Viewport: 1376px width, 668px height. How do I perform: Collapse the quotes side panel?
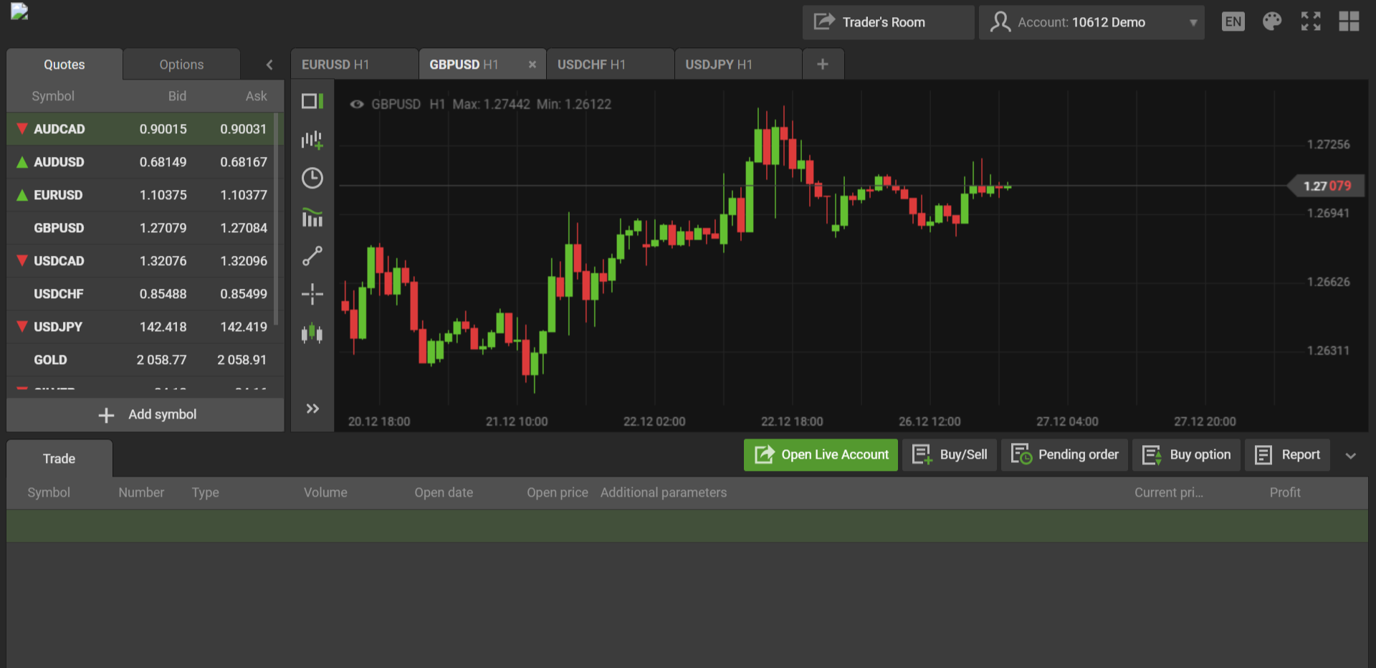click(x=269, y=65)
